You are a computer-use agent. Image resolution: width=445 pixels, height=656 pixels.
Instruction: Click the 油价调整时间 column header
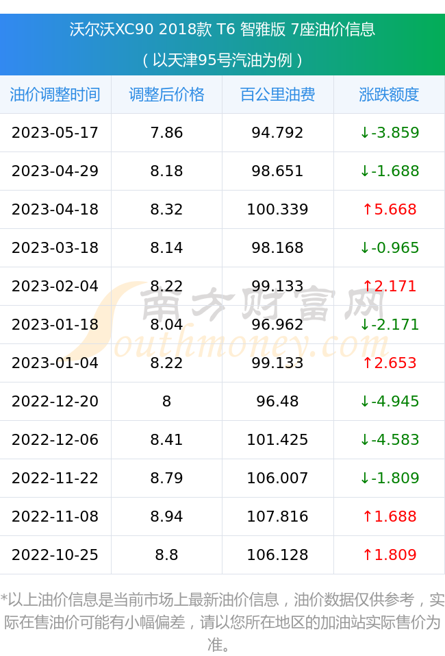coord(55,95)
